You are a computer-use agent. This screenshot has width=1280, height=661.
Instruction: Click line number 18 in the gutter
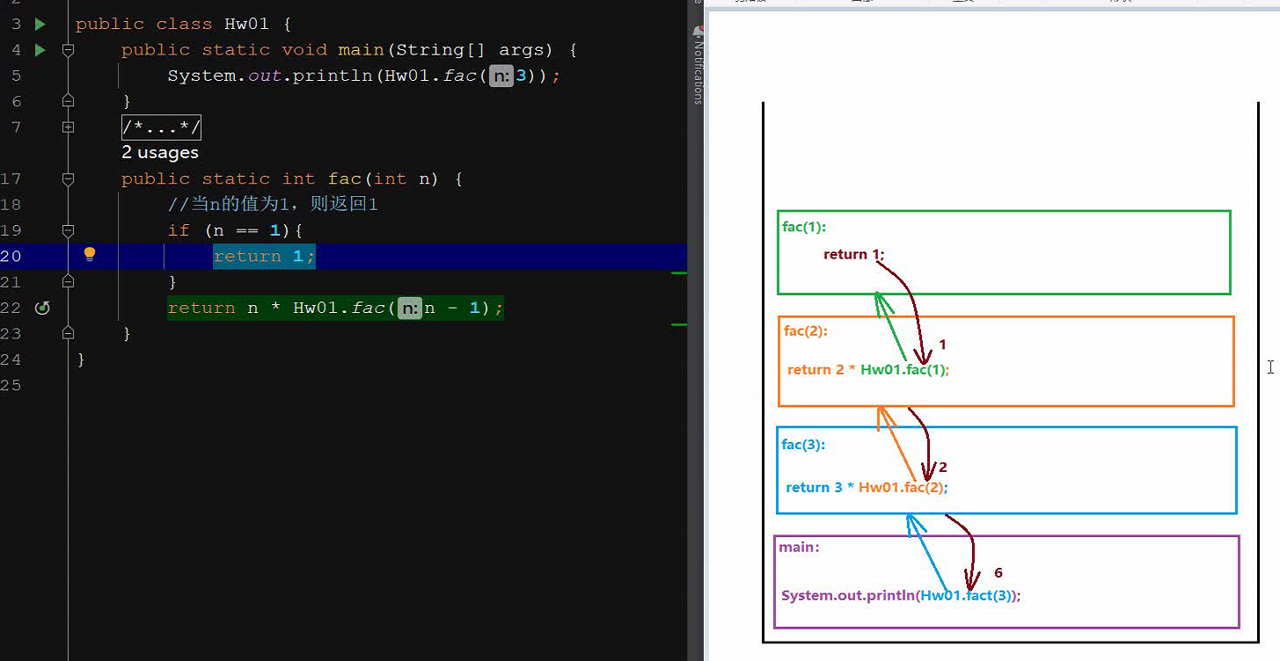pyautogui.click(x=11, y=205)
